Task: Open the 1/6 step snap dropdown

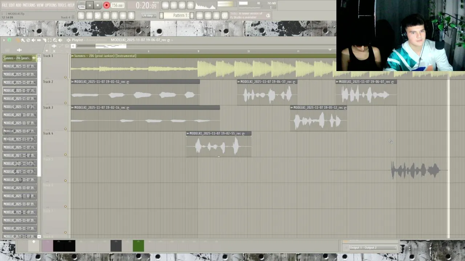Action: [x=149, y=16]
